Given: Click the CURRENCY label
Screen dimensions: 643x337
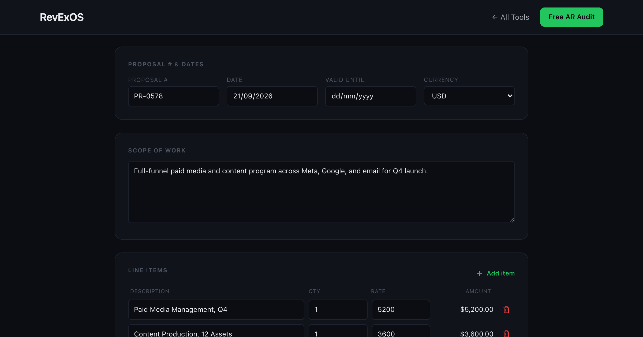Looking at the screenshot, I should click(x=441, y=80).
